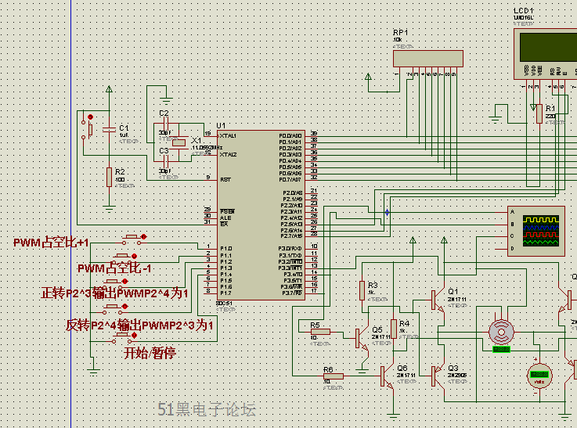Click the green motor speed readout box
The height and width of the screenshot is (428, 577).
point(501,349)
